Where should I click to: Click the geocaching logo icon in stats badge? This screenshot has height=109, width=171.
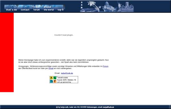[x=53, y=79]
